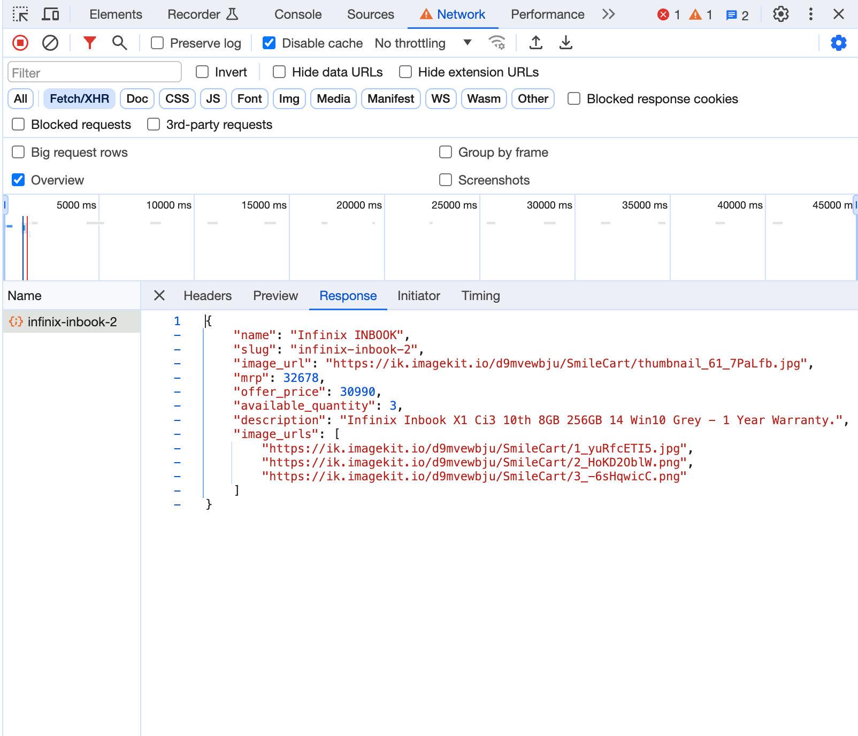The height and width of the screenshot is (736, 858).
Task: Close the request details pane
Action: pyautogui.click(x=159, y=296)
